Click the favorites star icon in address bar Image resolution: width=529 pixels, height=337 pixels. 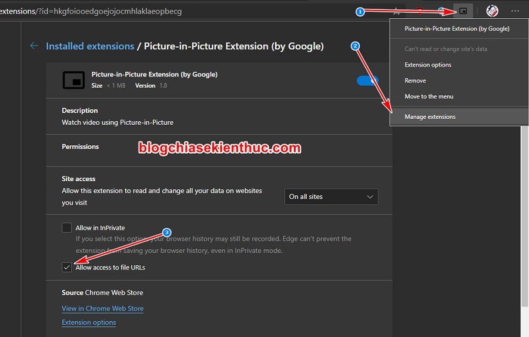tap(396, 12)
